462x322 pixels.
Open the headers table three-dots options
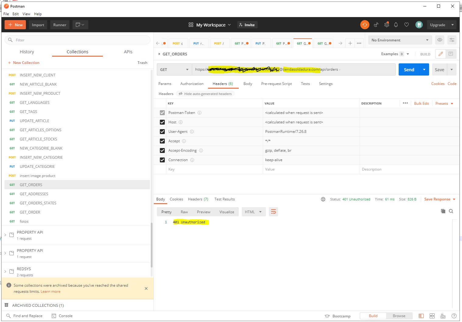(405, 103)
